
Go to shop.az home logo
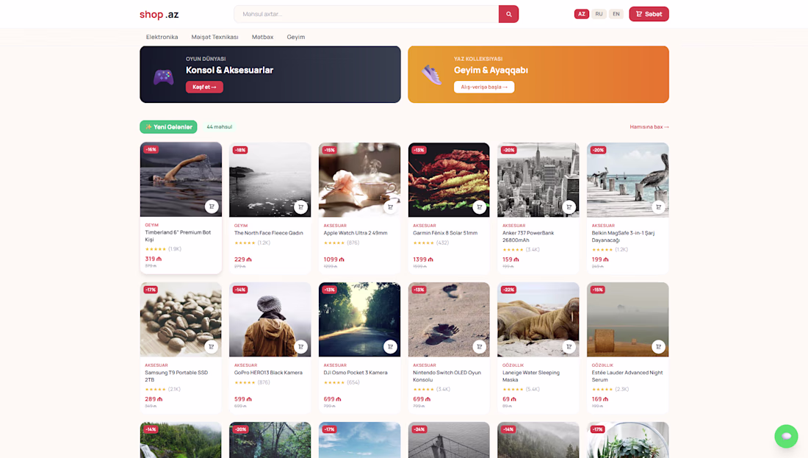[x=159, y=15]
